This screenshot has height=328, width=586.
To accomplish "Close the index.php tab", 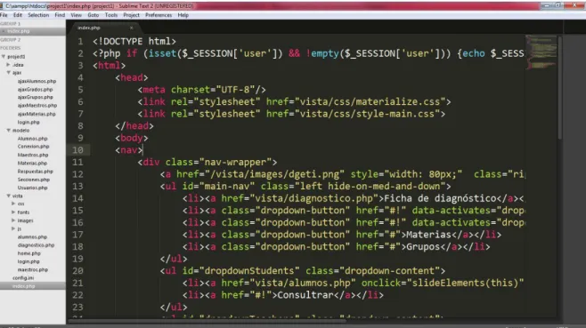I will tap(131, 28).
